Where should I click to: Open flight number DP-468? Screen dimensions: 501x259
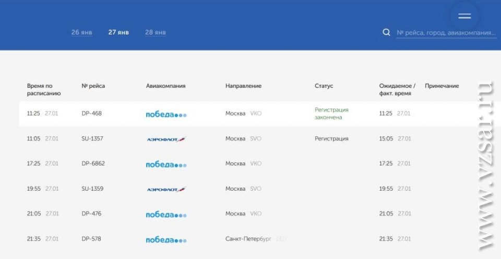(92, 113)
